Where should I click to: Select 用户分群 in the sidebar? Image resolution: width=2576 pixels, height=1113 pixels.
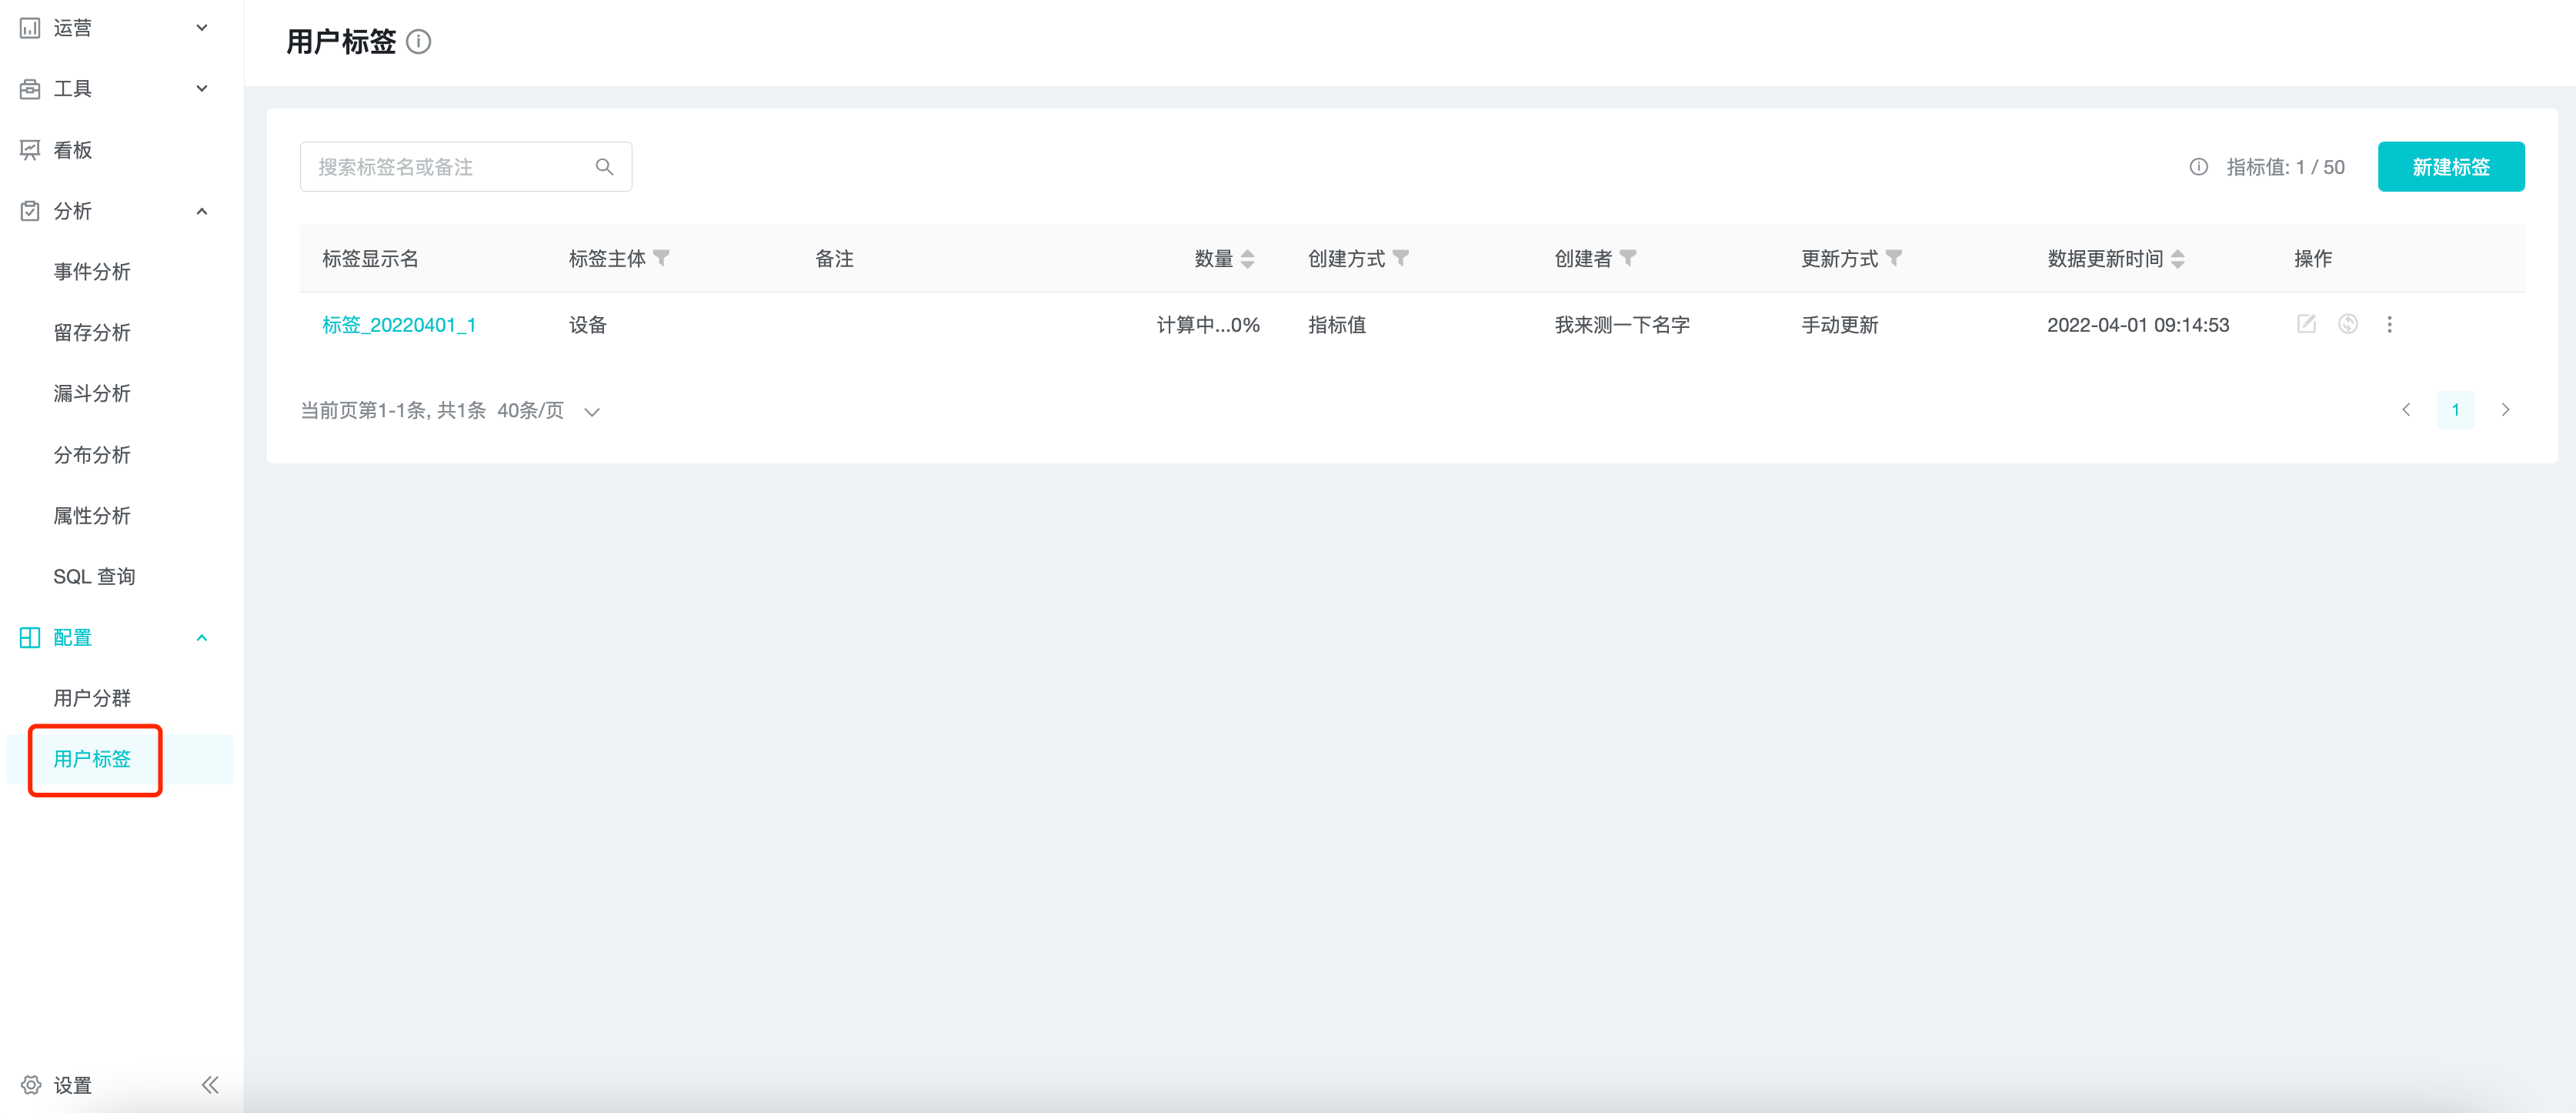(x=92, y=698)
